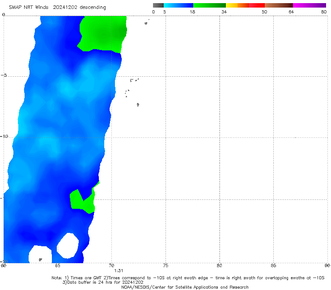Click the "5" label under the color bar
The width and height of the screenshot is (331, 290).
pos(165,12)
